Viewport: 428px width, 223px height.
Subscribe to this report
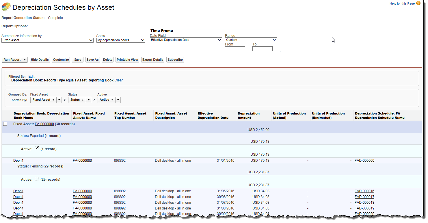click(x=175, y=60)
